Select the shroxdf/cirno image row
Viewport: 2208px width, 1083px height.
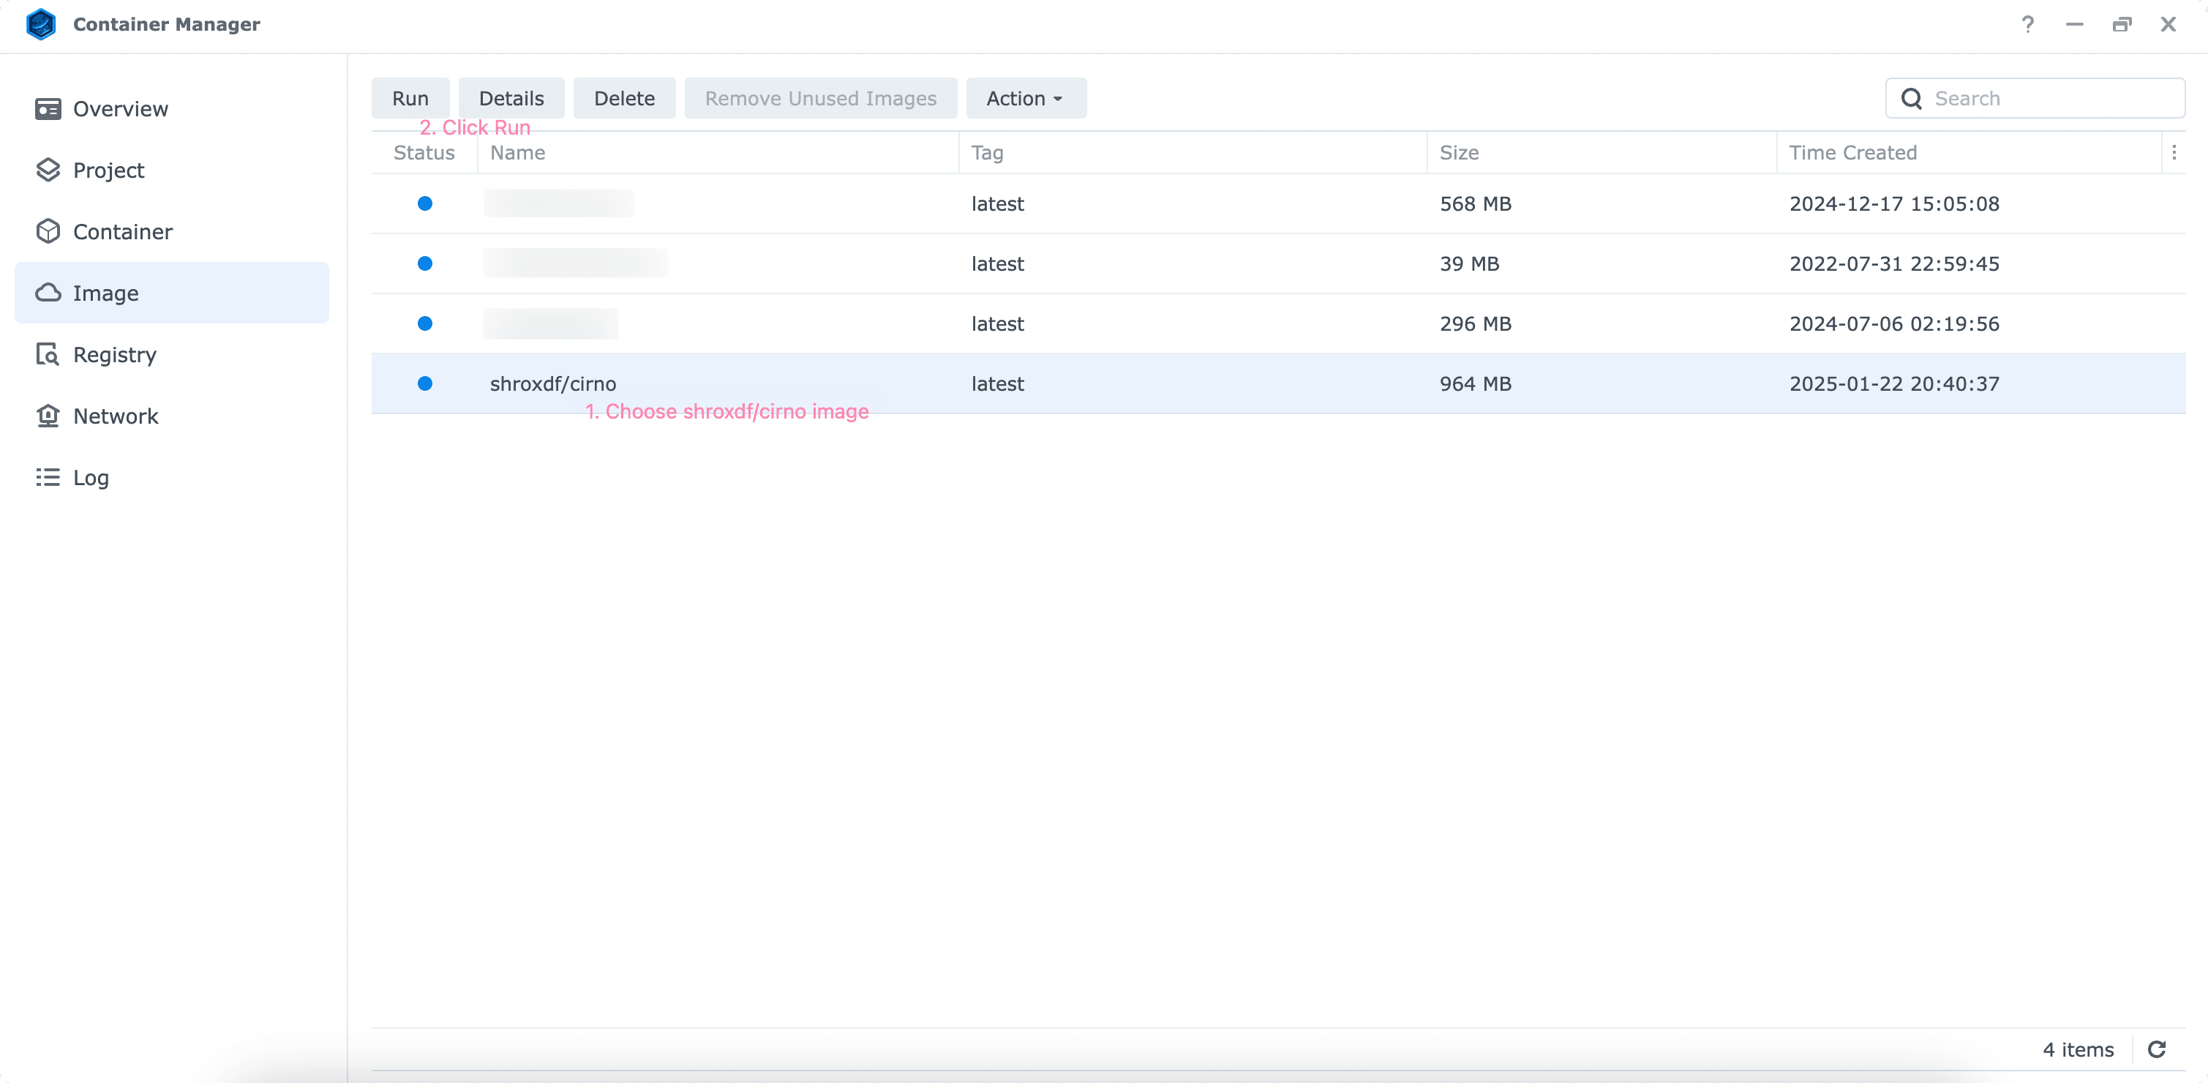(554, 383)
